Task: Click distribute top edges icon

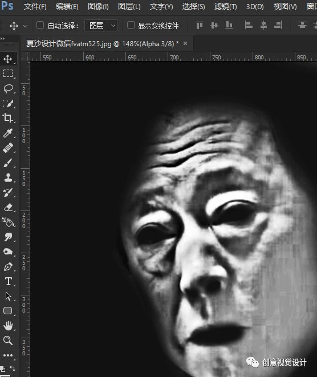Action: [x=302, y=25]
